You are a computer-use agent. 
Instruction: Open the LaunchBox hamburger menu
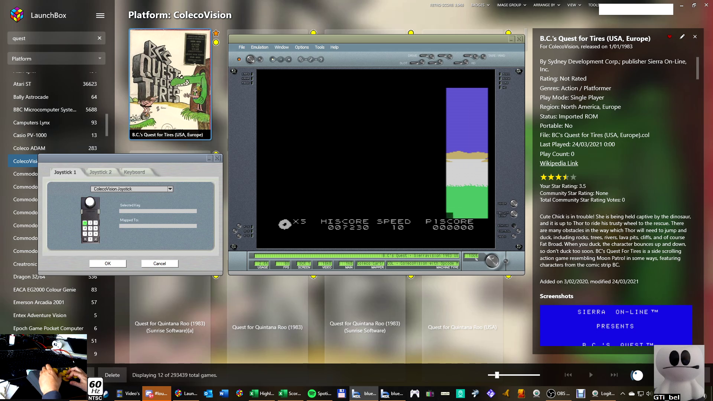[100, 16]
